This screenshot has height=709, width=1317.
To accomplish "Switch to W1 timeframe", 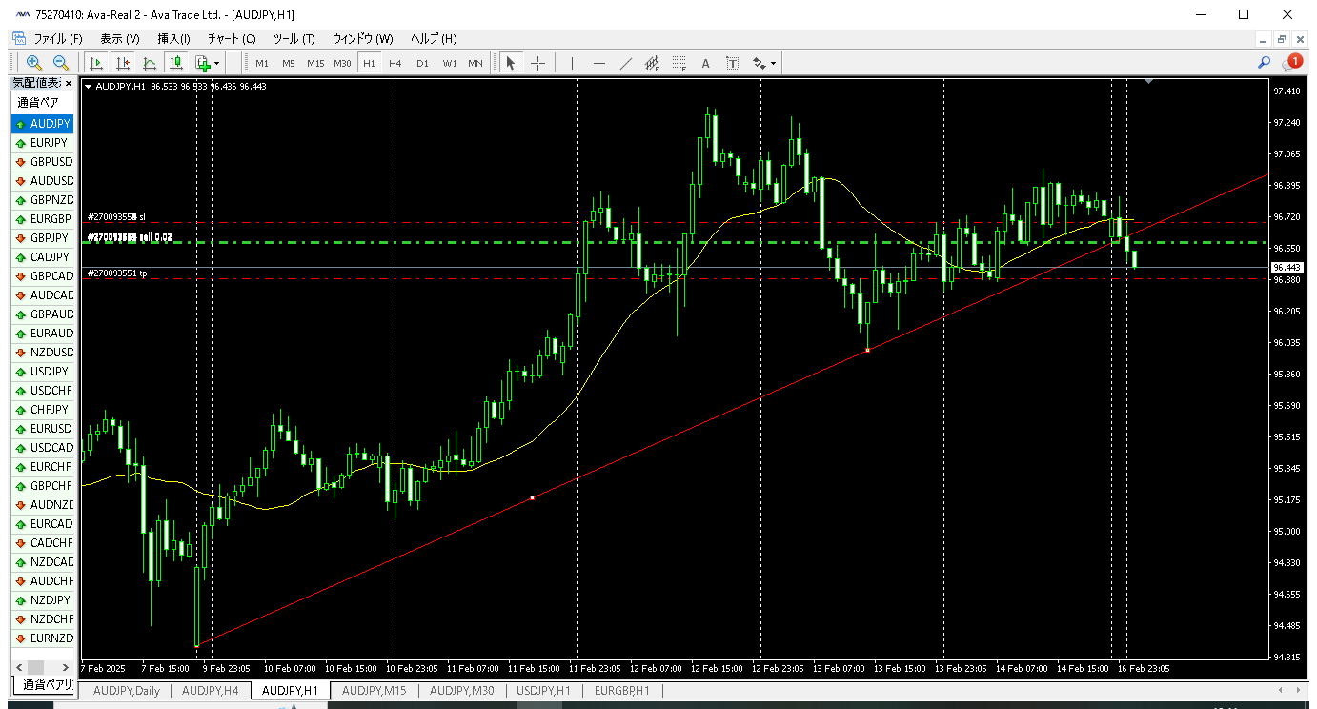I will (449, 64).
